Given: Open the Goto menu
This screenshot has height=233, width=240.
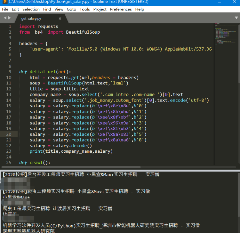Looking at the screenshot, I should (x=71, y=9).
